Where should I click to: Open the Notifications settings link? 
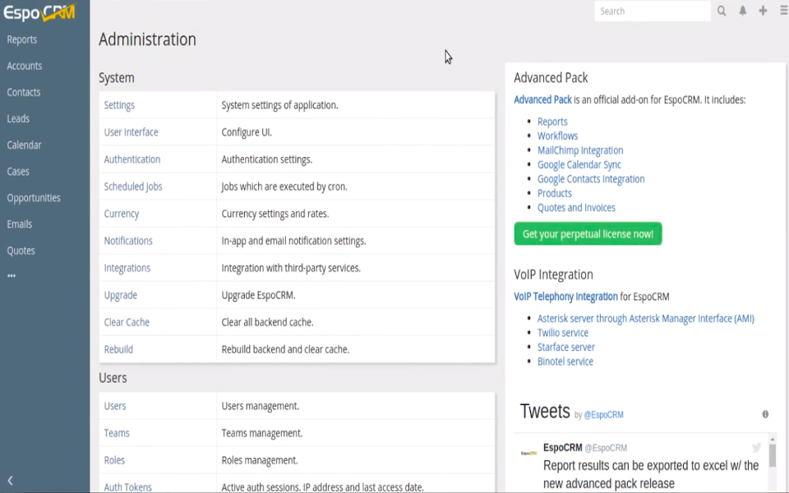(x=128, y=241)
